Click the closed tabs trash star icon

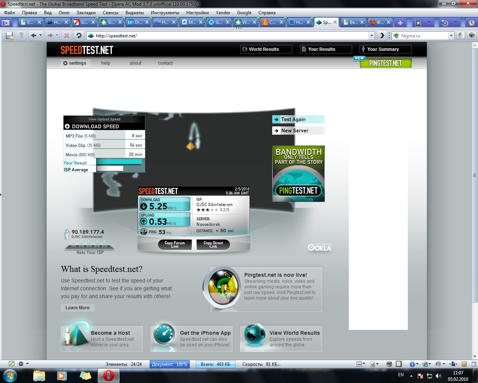coord(419,22)
